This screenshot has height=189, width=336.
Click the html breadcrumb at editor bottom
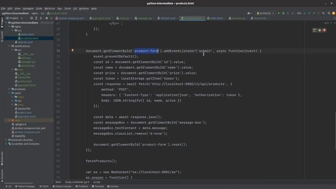(58, 182)
